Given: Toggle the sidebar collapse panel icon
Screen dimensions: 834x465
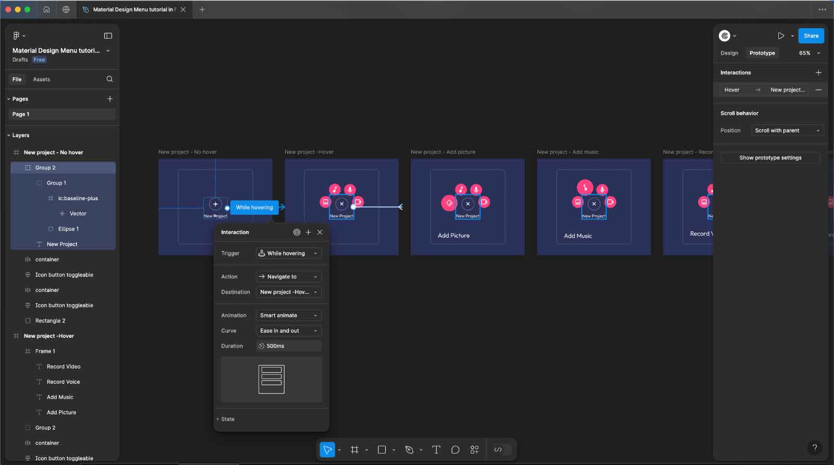Looking at the screenshot, I should pyautogui.click(x=108, y=36).
